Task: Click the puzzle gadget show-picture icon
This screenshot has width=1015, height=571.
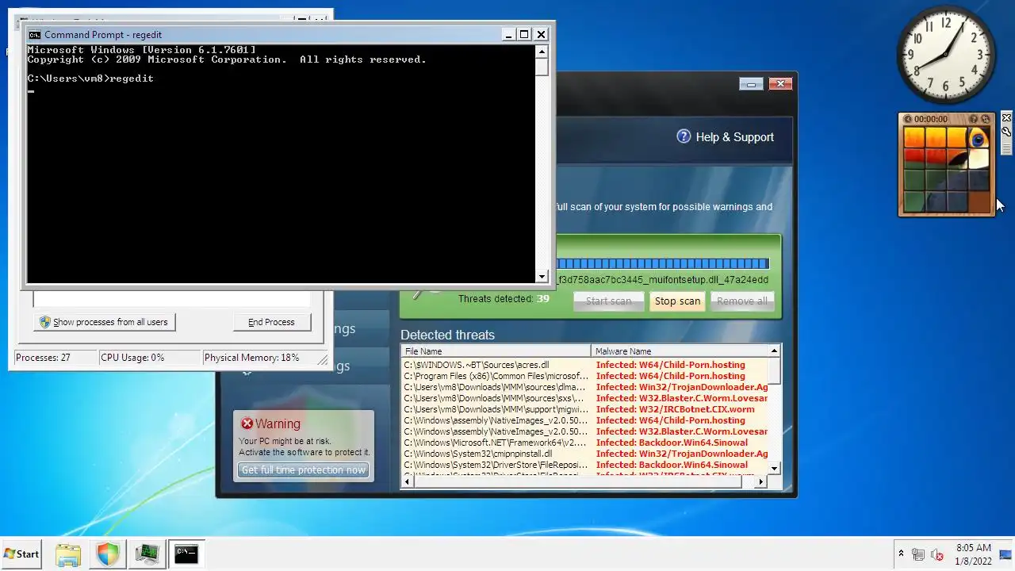Action: click(973, 119)
